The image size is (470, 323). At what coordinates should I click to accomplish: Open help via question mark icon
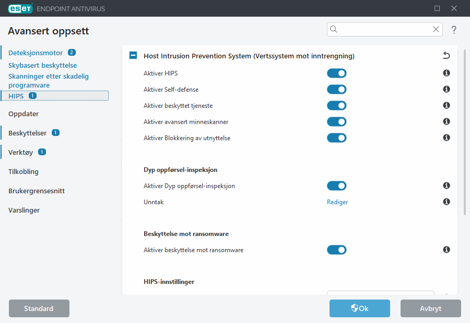pyautogui.click(x=454, y=30)
